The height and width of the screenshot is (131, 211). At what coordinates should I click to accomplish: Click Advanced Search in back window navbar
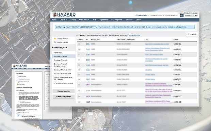(x=29, y=69)
